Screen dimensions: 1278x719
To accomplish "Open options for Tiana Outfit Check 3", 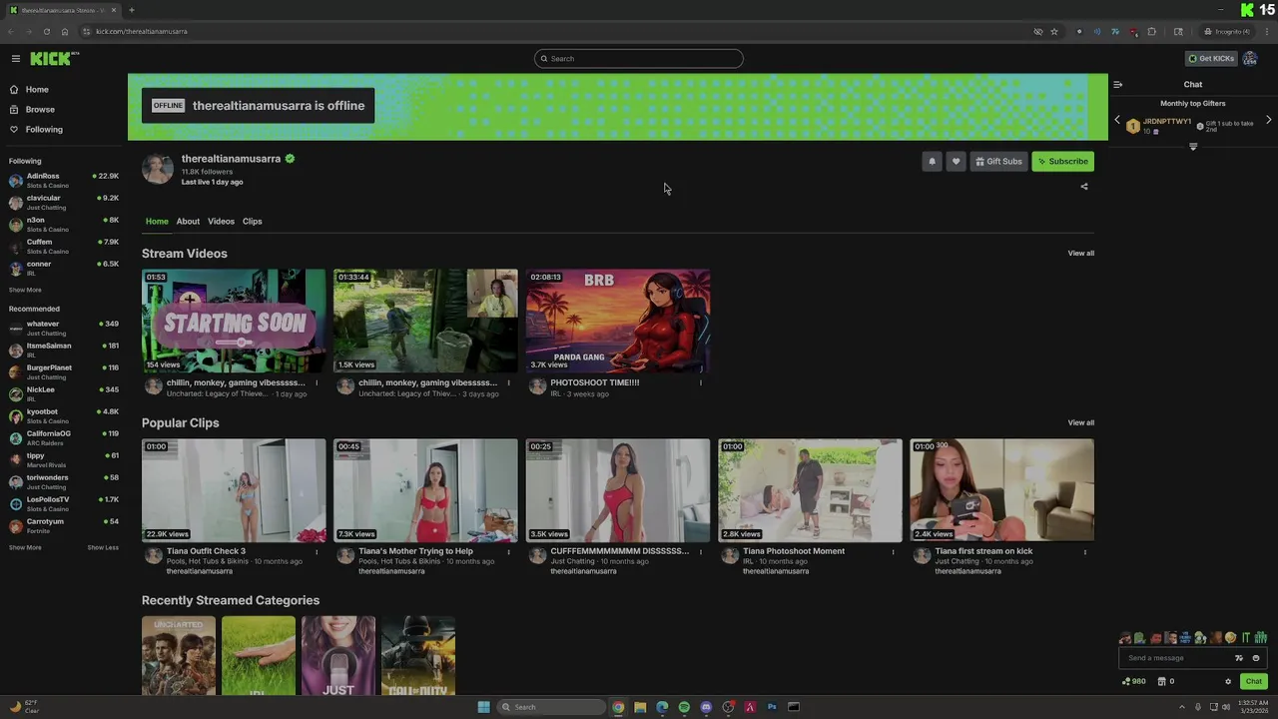I will [317, 552].
